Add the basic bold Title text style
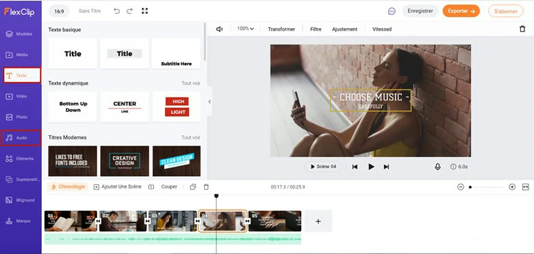Viewport: 534px width, 254px height. click(73, 54)
